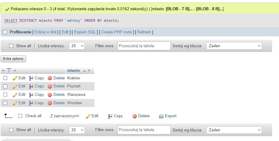The height and width of the screenshot is (141, 279).
Task: Open the top 'Liczba wierszy' dropdown
Action: coord(77,46)
